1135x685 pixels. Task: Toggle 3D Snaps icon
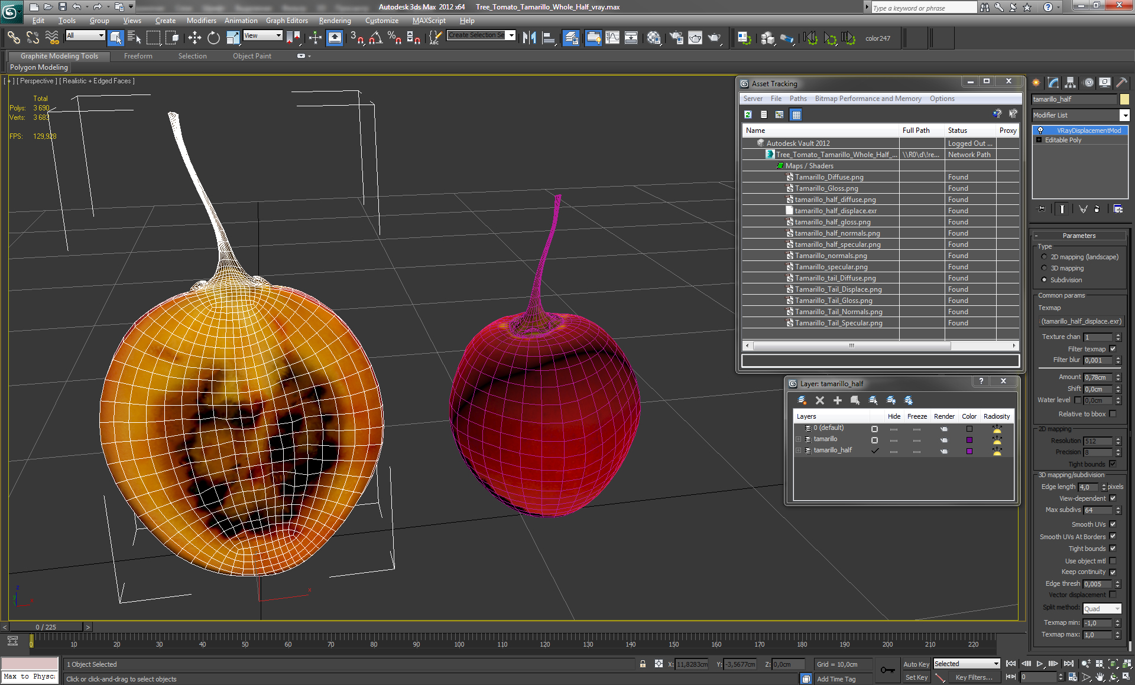(356, 38)
